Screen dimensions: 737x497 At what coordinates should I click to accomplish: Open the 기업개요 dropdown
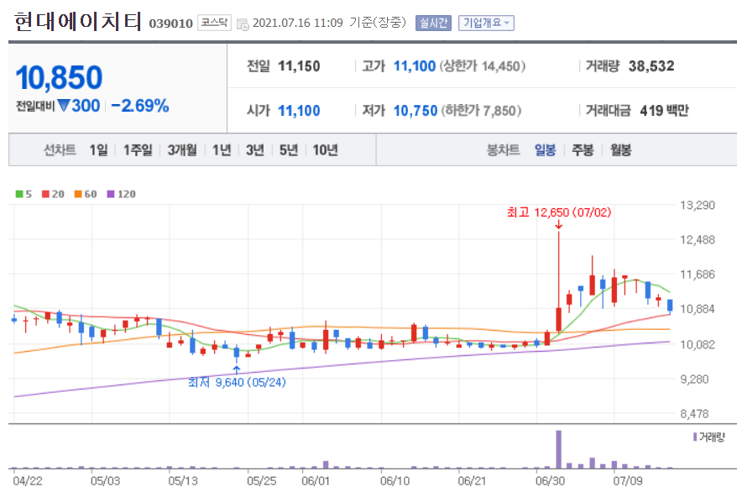pos(486,23)
